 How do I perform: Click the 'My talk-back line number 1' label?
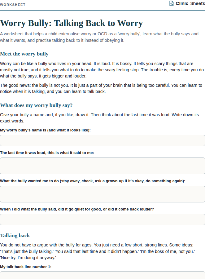tap(26, 267)
